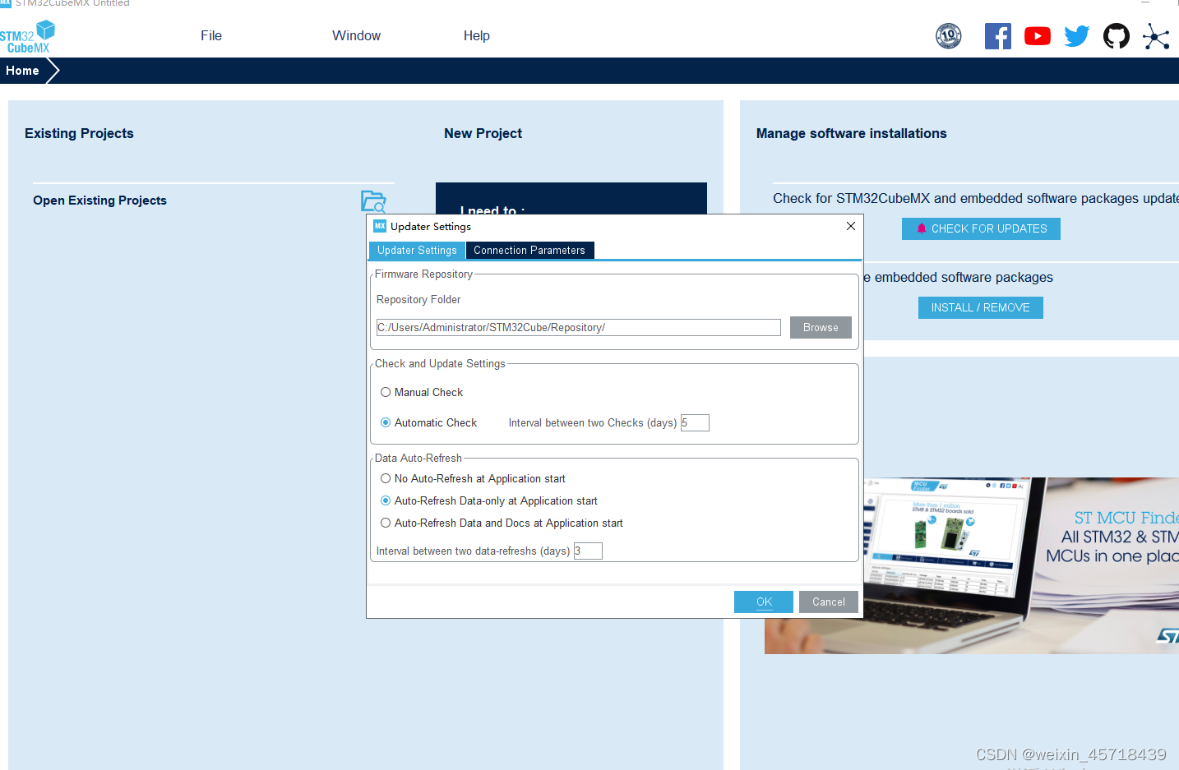Open the Facebook icon in top bar
Screen dimensions: 1179x770
click(x=997, y=36)
